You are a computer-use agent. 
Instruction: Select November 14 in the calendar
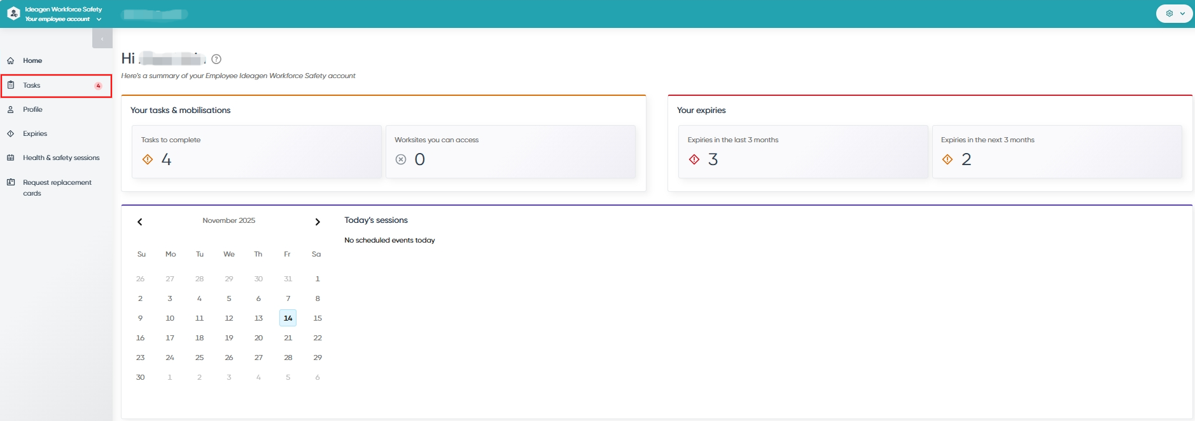click(x=288, y=318)
